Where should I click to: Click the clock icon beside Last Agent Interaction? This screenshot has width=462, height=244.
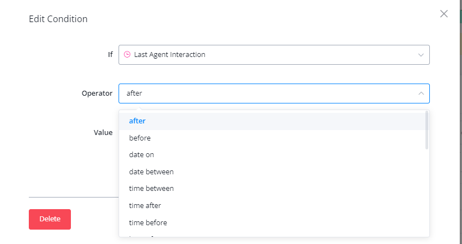(x=127, y=55)
